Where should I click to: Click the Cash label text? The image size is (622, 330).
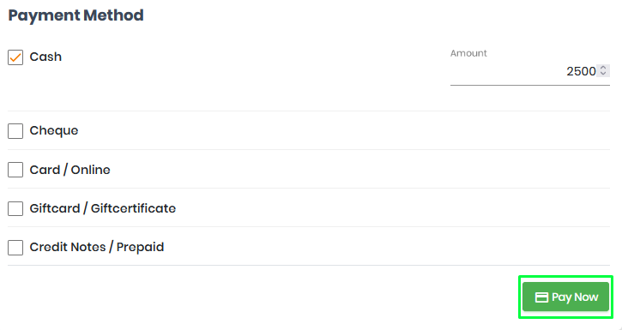point(45,57)
